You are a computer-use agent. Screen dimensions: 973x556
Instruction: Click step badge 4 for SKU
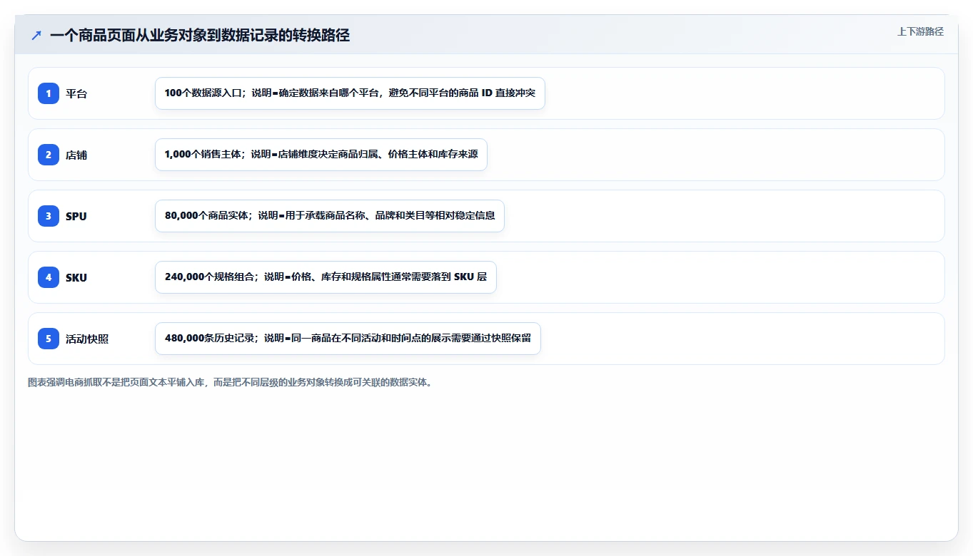coord(49,277)
